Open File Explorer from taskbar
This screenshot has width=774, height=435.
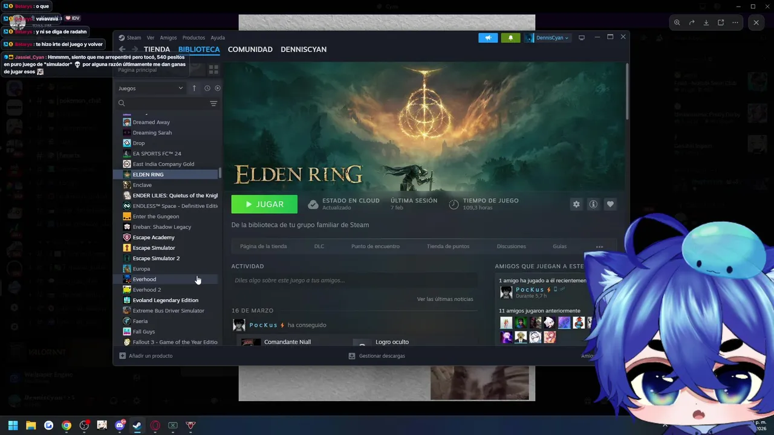click(31, 425)
